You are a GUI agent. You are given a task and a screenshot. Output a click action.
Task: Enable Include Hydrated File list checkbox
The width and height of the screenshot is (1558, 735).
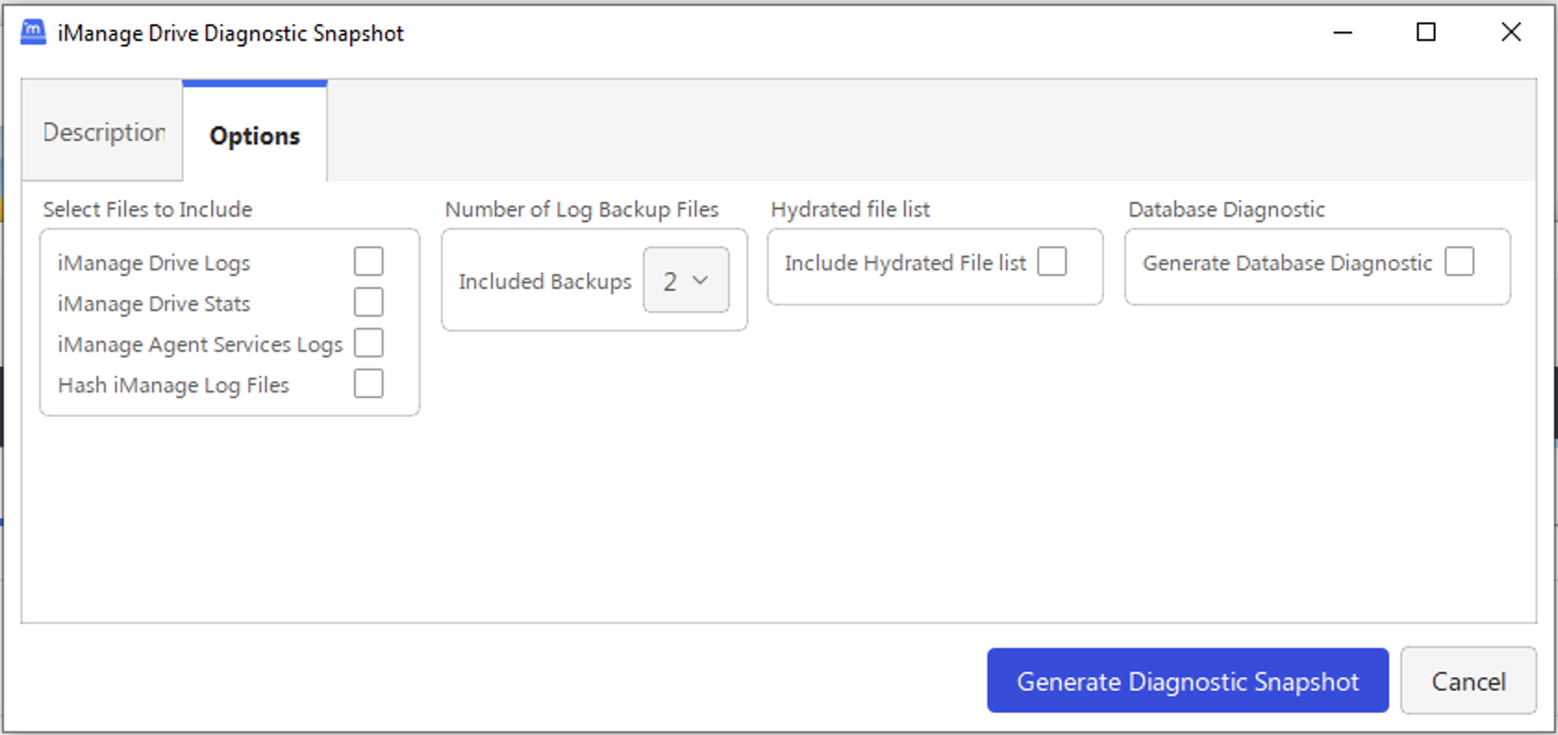(1051, 262)
